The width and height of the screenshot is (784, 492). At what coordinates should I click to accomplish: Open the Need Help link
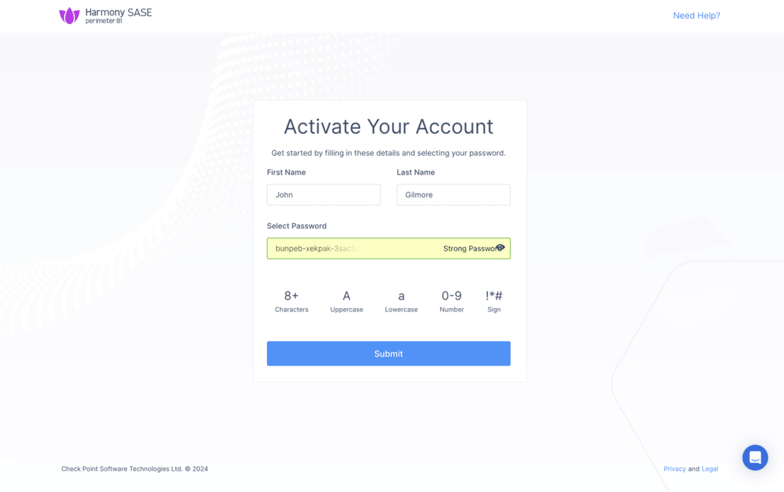(x=696, y=15)
